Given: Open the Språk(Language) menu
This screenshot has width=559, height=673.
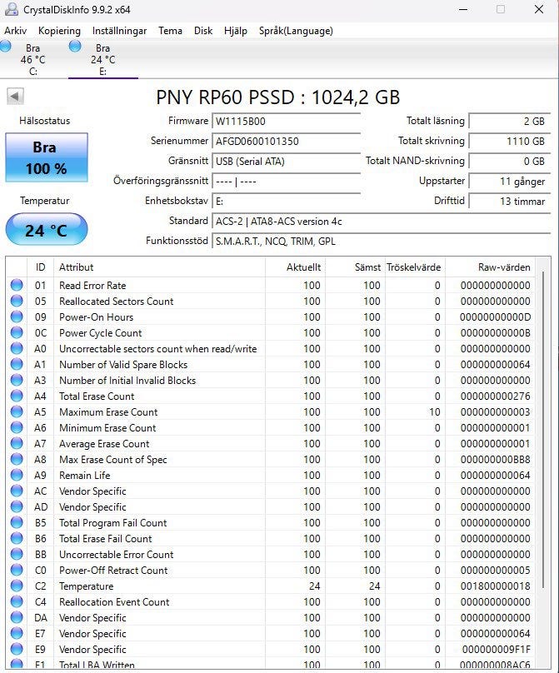Looking at the screenshot, I should coord(296,31).
